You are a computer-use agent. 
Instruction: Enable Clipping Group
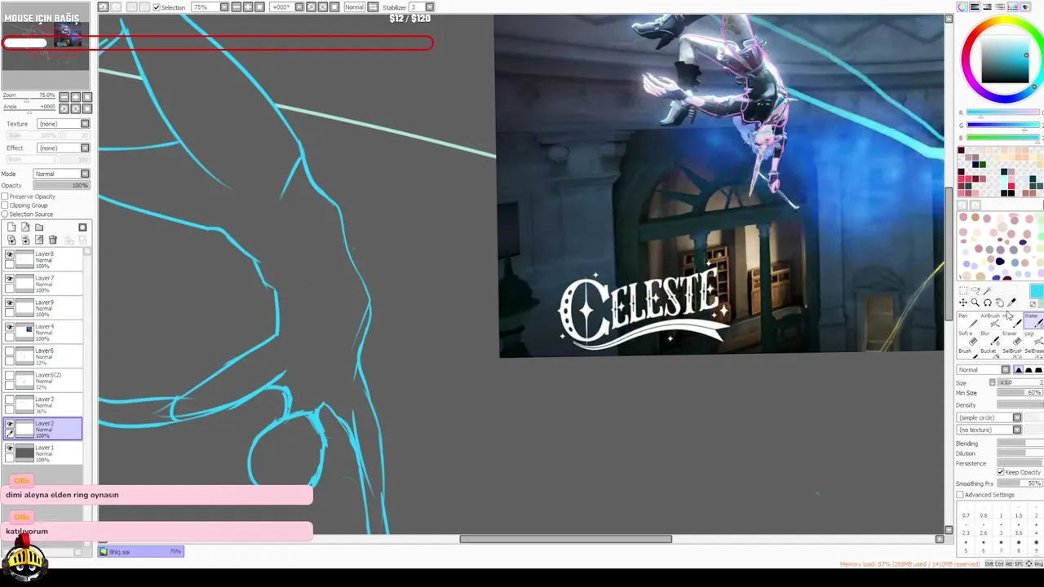[x=5, y=205]
